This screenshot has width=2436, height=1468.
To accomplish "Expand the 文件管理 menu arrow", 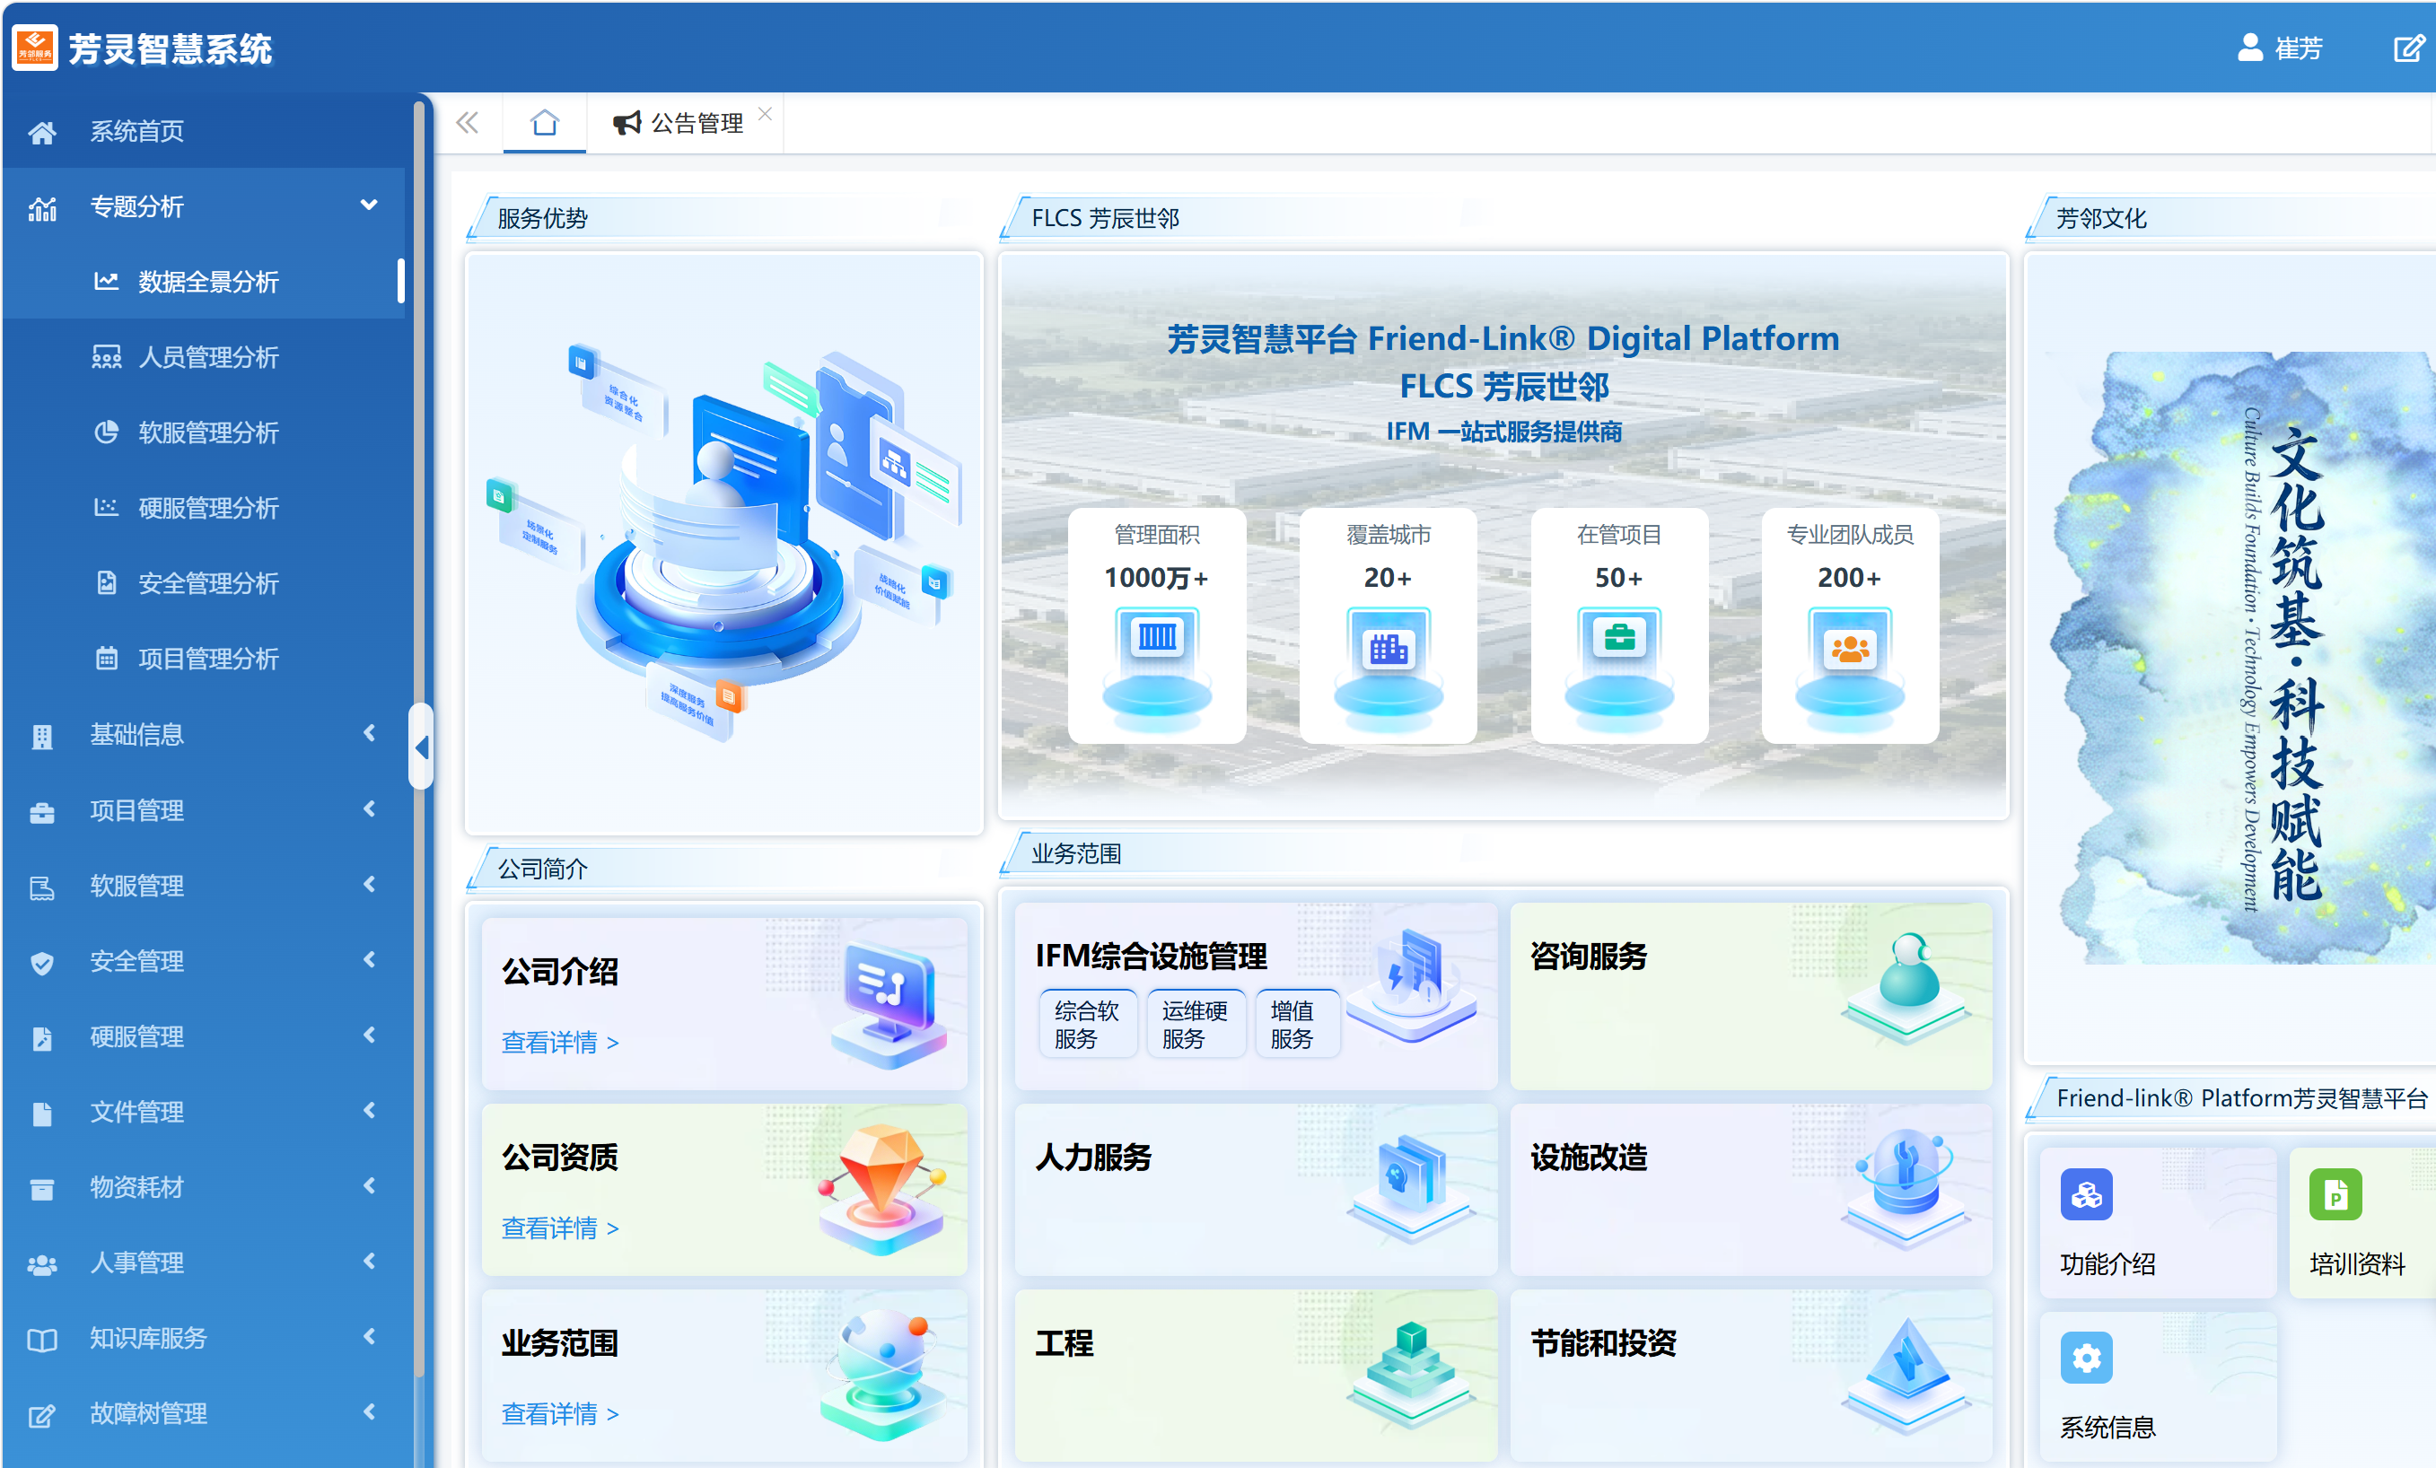I will click(x=369, y=1110).
